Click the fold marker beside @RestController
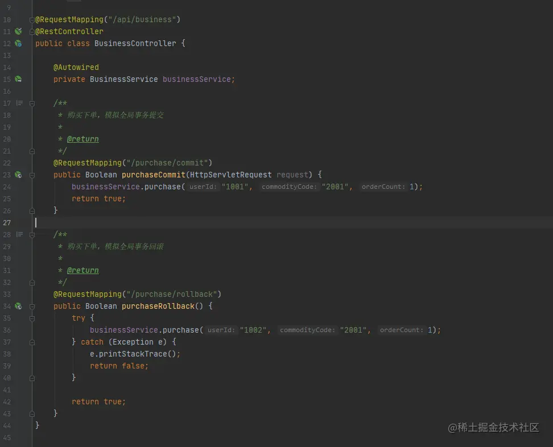This screenshot has height=447, width=553. 32,32
